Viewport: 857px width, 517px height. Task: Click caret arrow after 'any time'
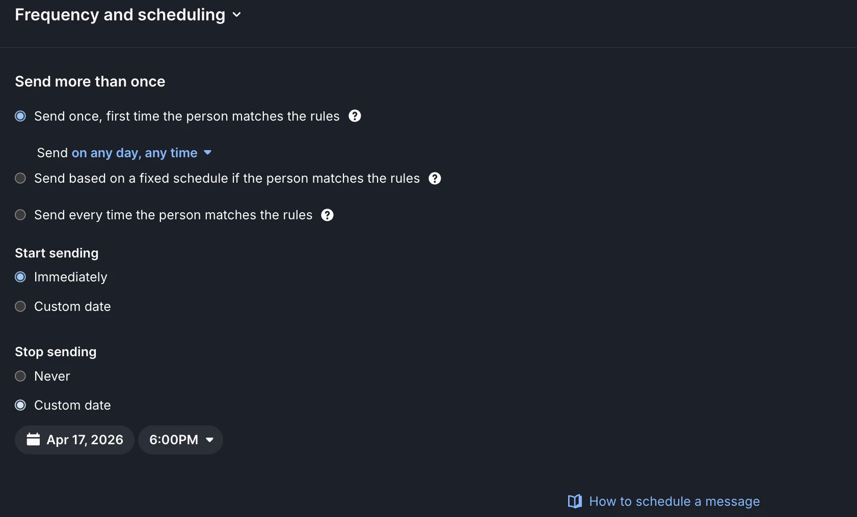207,153
